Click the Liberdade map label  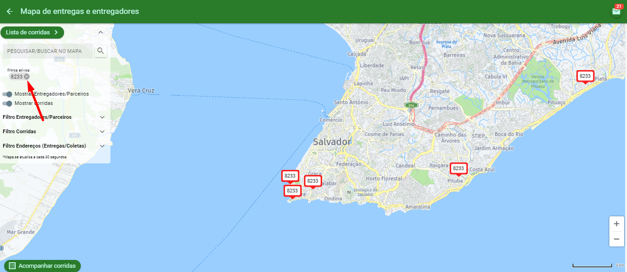(x=372, y=65)
